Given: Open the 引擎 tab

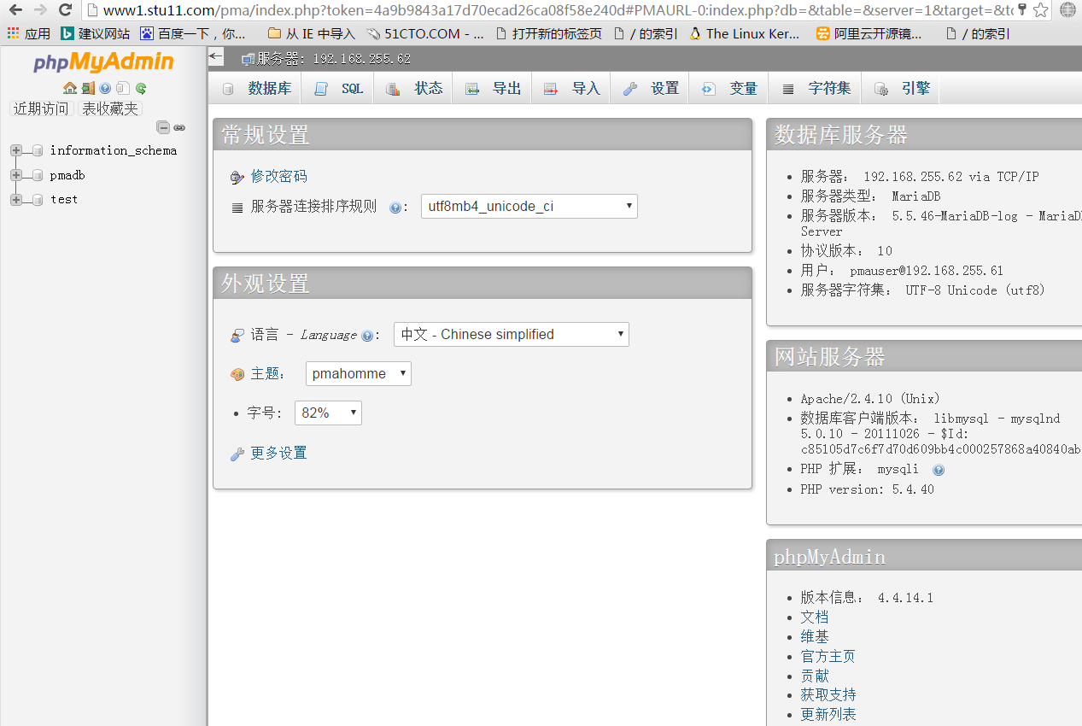Looking at the screenshot, I should click(x=902, y=88).
